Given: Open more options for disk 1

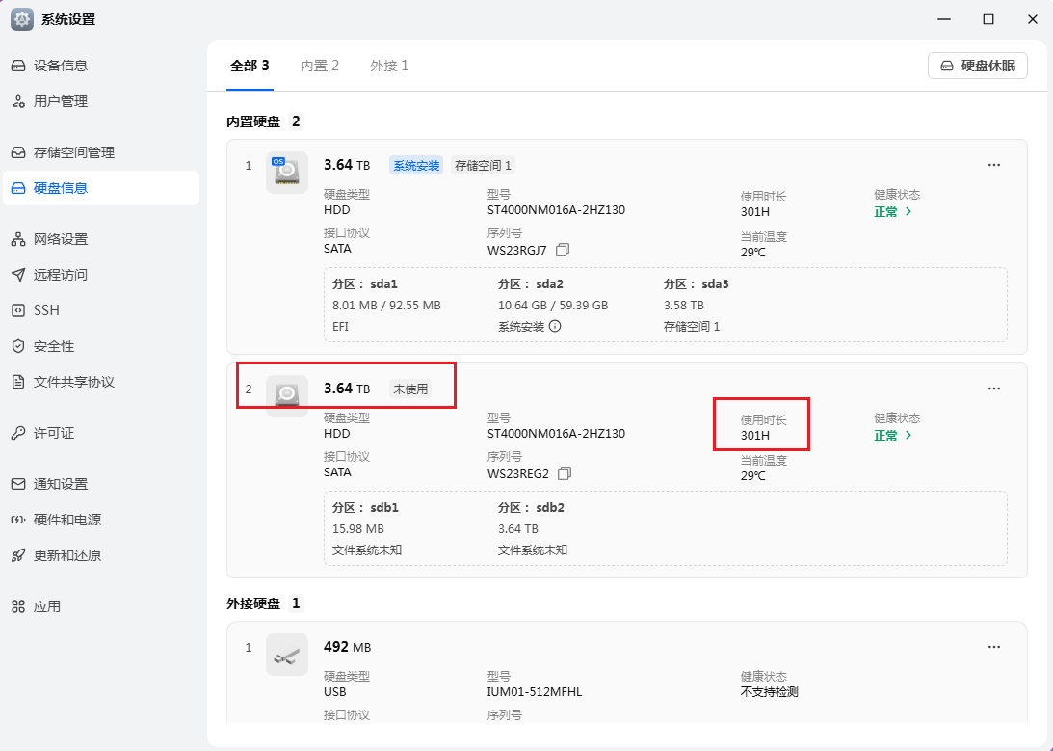Looking at the screenshot, I should (x=994, y=165).
